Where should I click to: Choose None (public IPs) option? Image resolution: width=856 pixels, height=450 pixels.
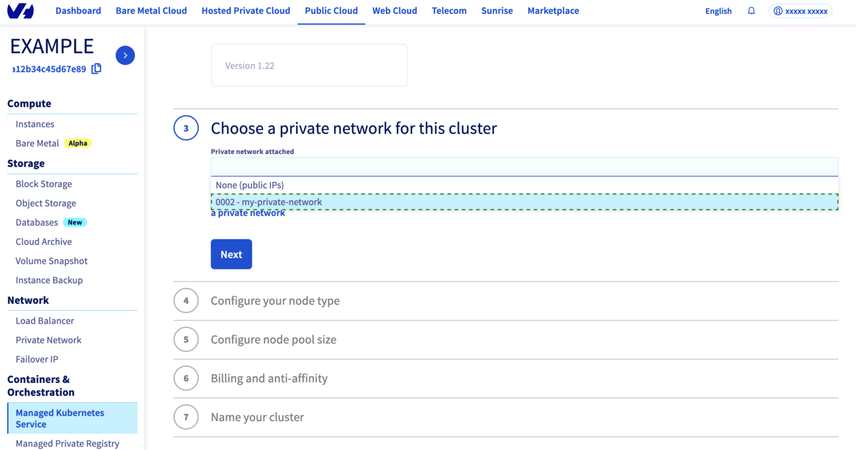[x=247, y=184]
